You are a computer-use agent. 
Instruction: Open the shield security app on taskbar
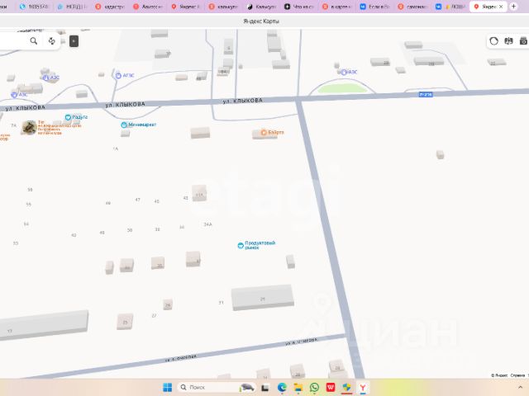tap(346, 388)
